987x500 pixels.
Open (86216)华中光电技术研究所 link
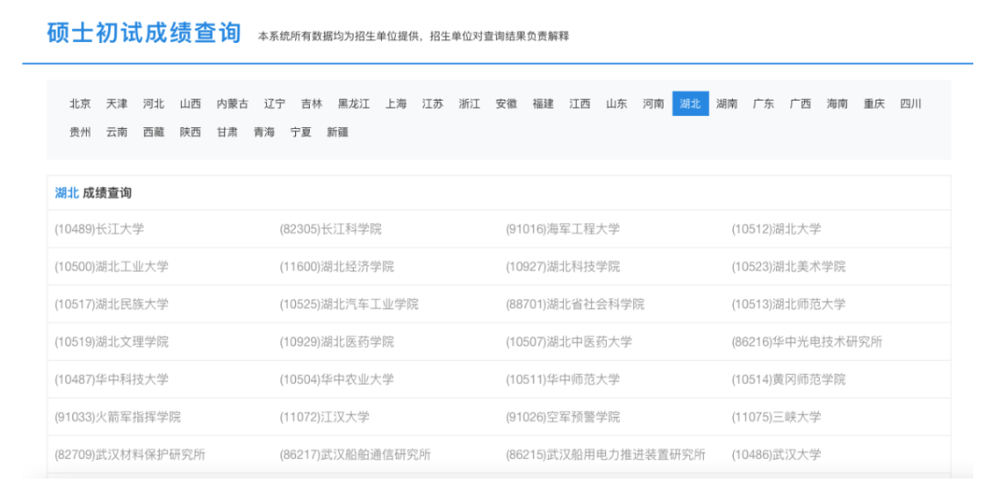(x=807, y=342)
